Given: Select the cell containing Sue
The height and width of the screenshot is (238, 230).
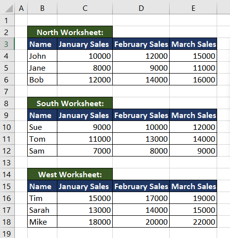Looking at the screenshot, I should pos(43,127).
